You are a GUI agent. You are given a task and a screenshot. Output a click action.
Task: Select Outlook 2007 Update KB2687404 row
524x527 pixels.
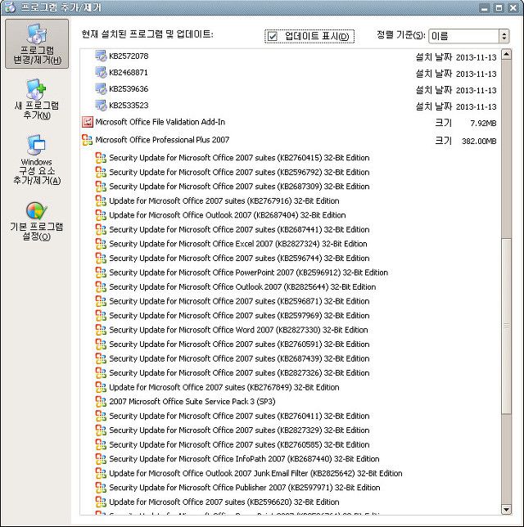pos(228,215)
